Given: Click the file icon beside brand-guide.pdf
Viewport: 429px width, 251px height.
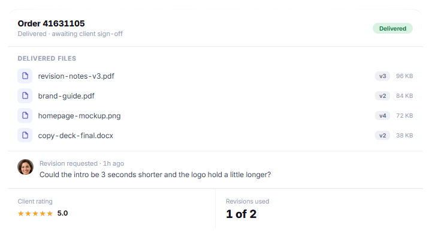Looking at the screenshot, I should pos(25,95).
